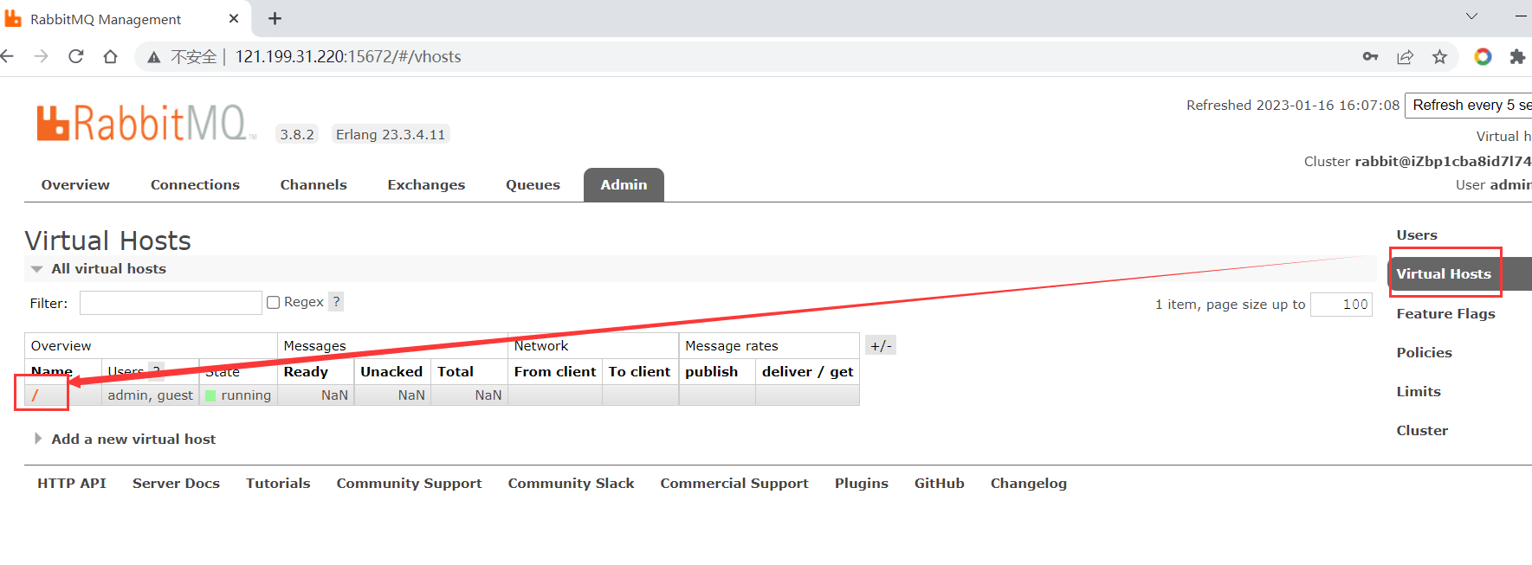Bookmark this page with the star icon
This screenshot has width=1532, height=565.
tap(1439, 56)
